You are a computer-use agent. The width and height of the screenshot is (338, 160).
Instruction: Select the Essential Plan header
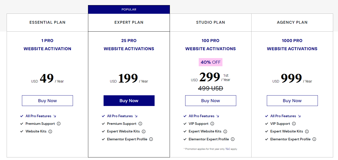coord(47,22)
